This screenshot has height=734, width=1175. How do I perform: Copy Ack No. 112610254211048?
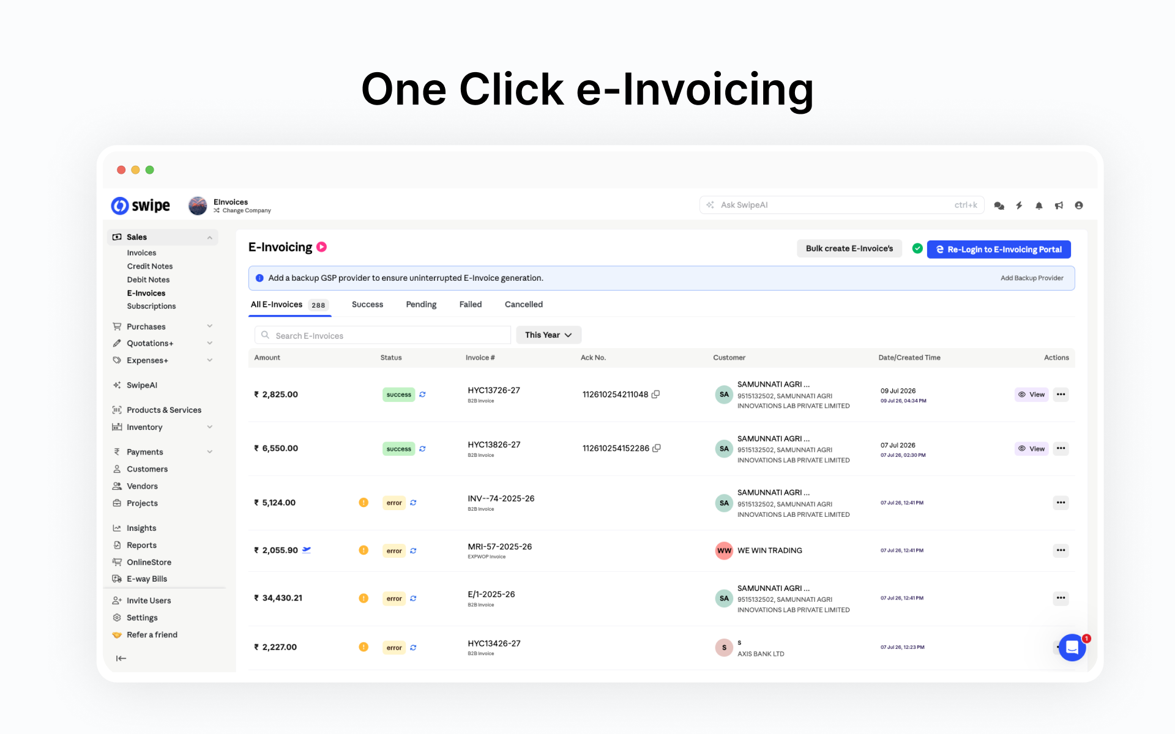(x=655, y=395)
